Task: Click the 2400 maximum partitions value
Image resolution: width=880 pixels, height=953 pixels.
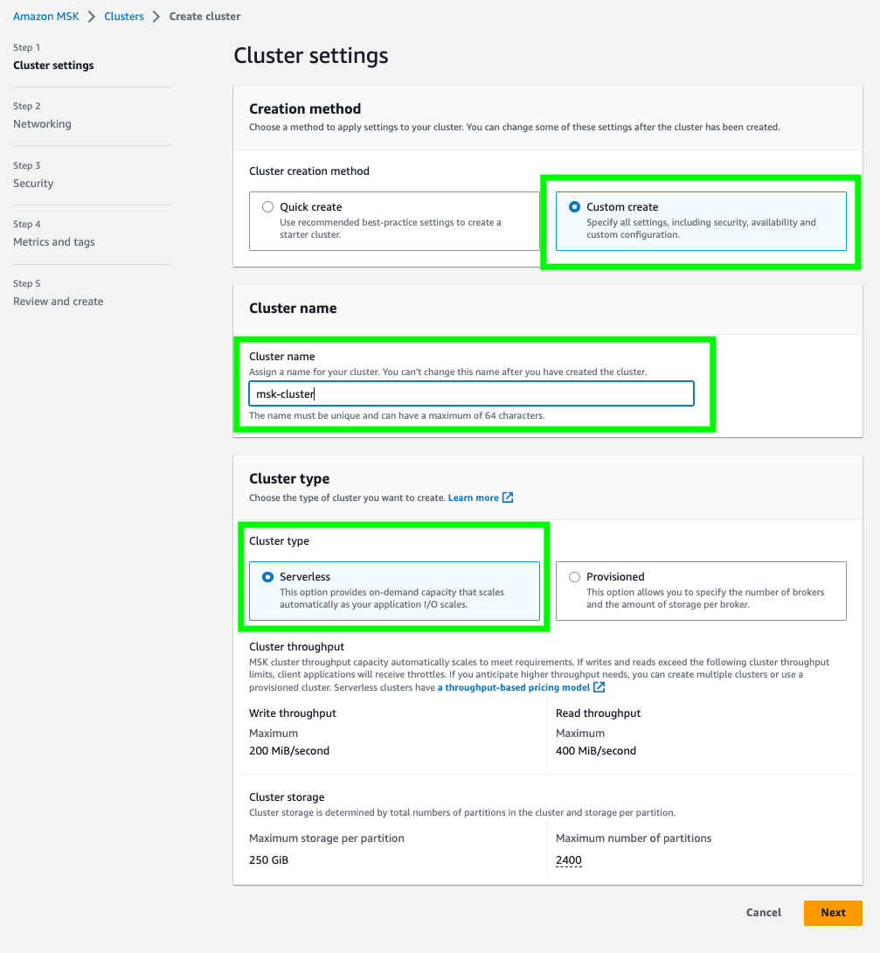Action: pyautogui.click(x=568, y=860)
